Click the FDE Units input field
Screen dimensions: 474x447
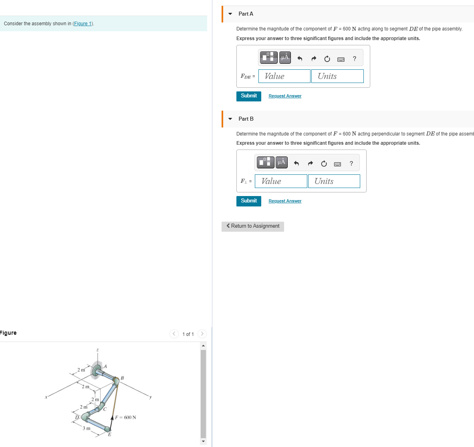click(x=337, y=76)
